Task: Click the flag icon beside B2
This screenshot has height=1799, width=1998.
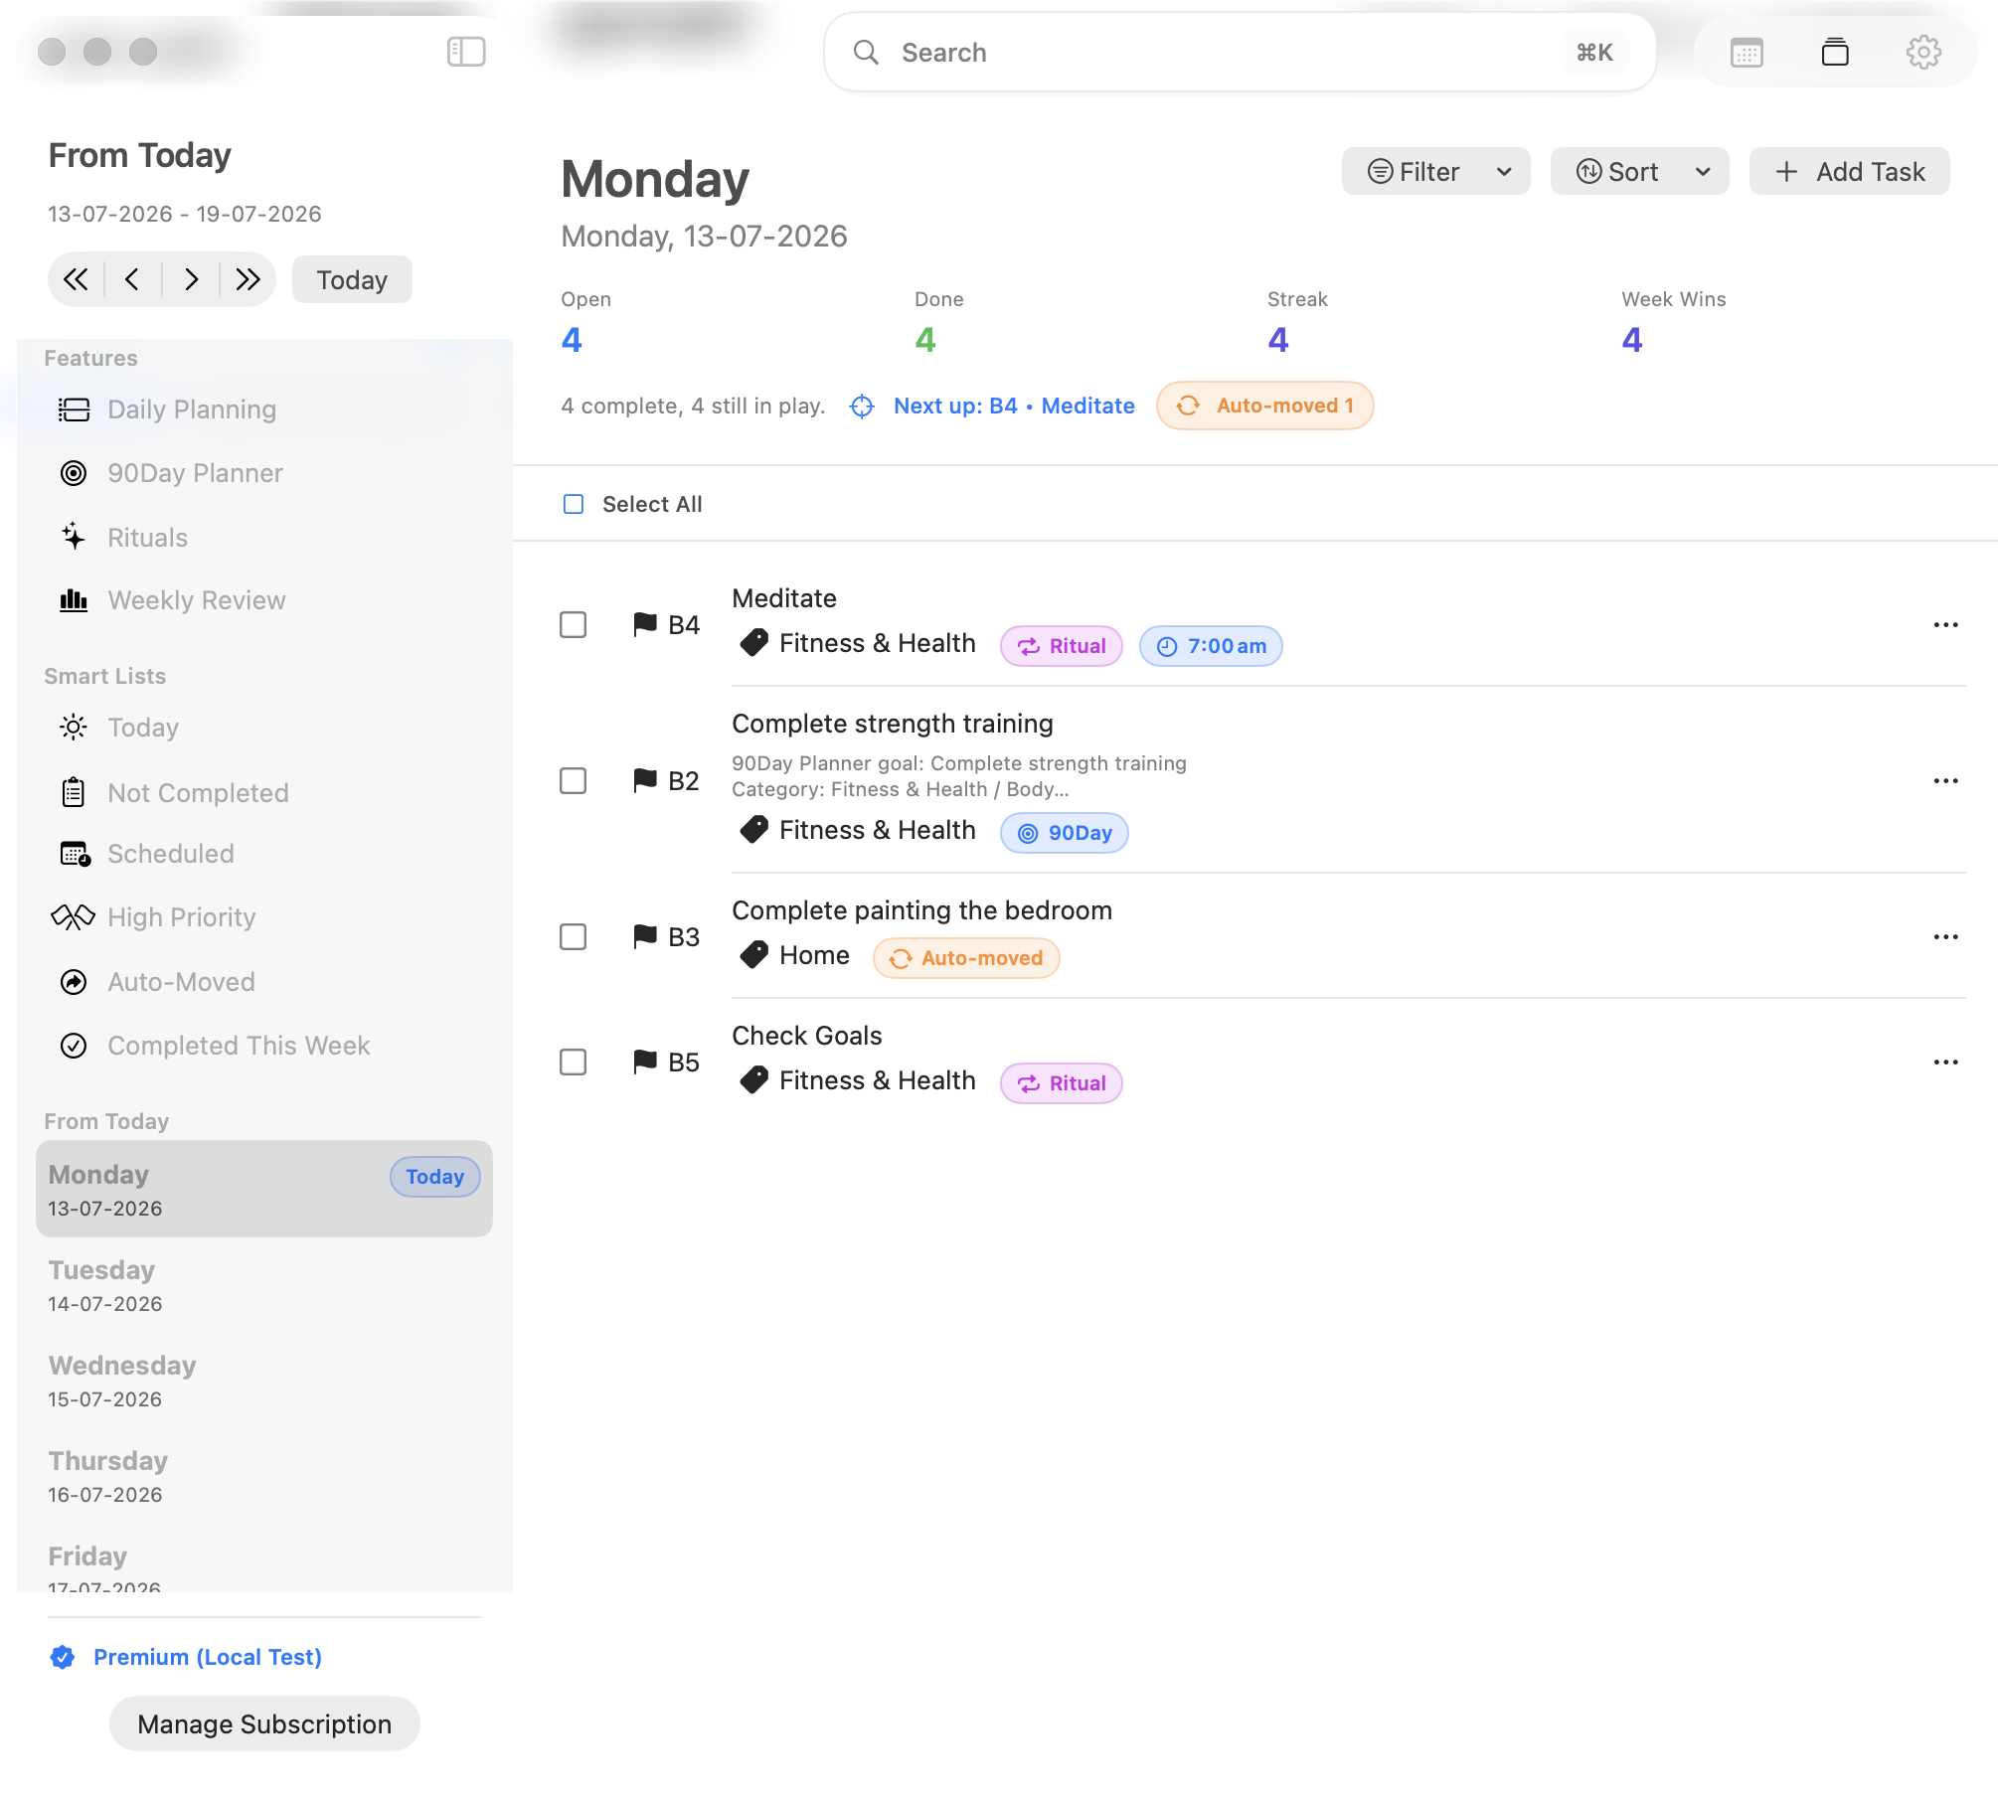Action: tap(645, 780)
